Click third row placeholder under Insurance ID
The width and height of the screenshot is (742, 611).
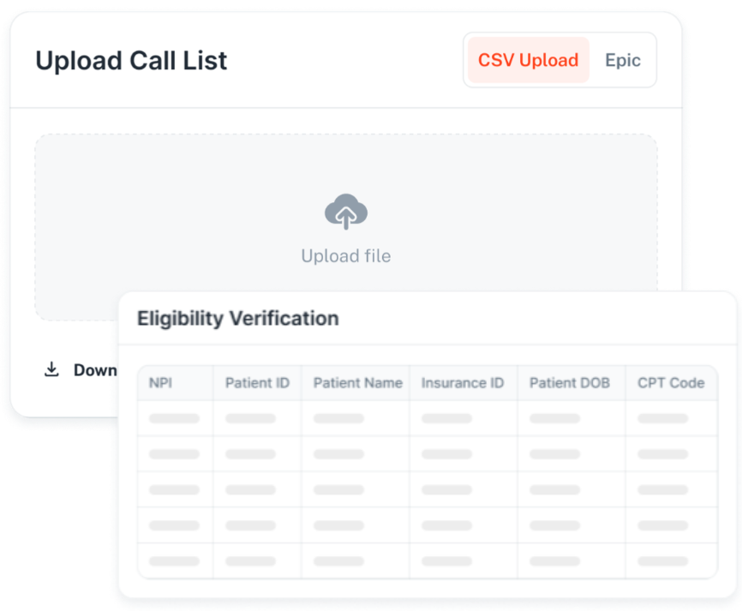click(x=446, y=490)
